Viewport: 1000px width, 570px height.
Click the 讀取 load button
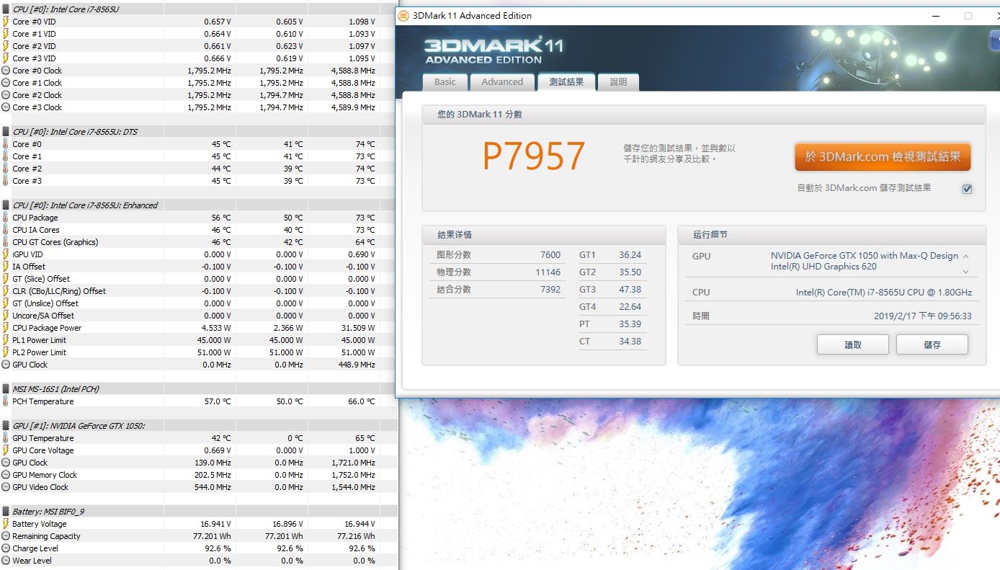(853, 345)
